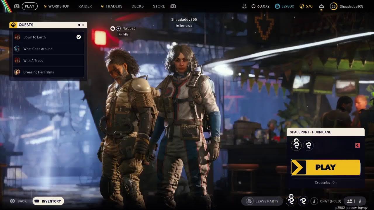Click the R3 controller icon in the top bar

coord(245,6)
